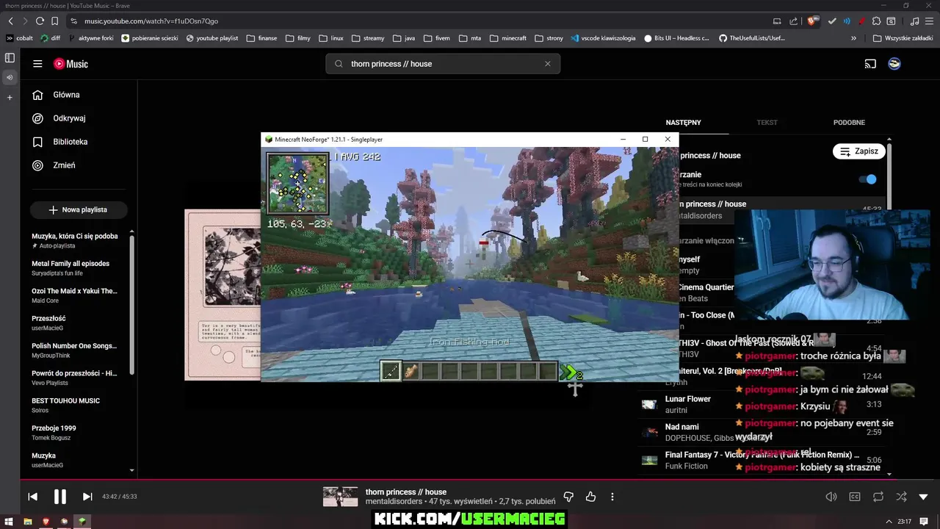This screenshot has height=529, width=940.
Task: Click the Minecraft minimap
Action: point(297,184)
